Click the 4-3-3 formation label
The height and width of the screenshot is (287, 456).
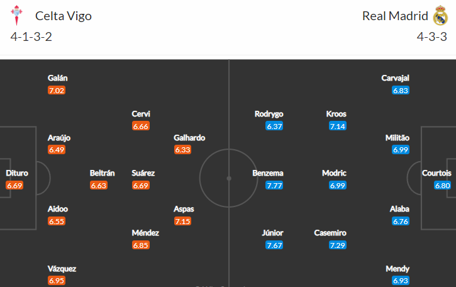click(x=431, y=37)
